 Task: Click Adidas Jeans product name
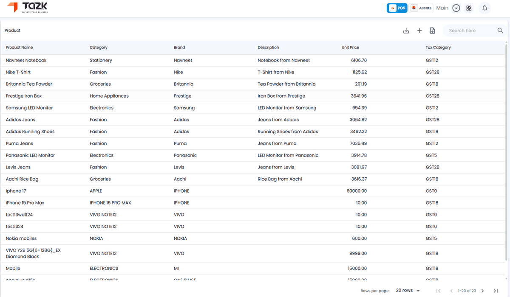pos(20,120)
